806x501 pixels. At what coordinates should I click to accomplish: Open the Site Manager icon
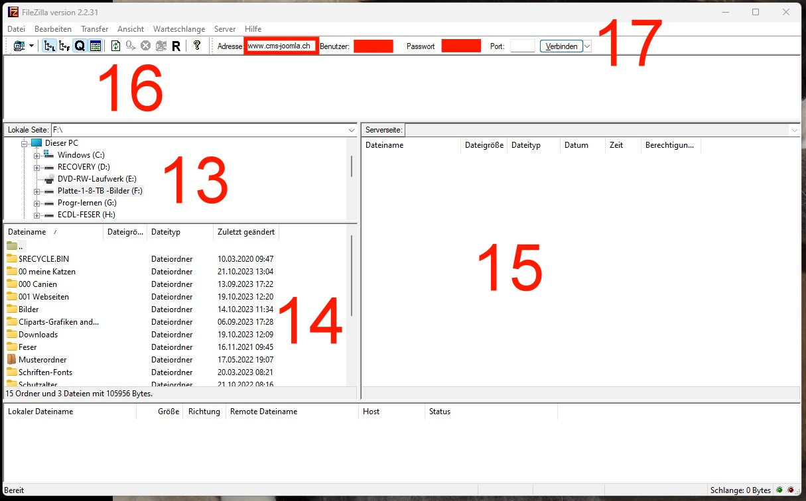pyautogui.click(x=18, y=46)
